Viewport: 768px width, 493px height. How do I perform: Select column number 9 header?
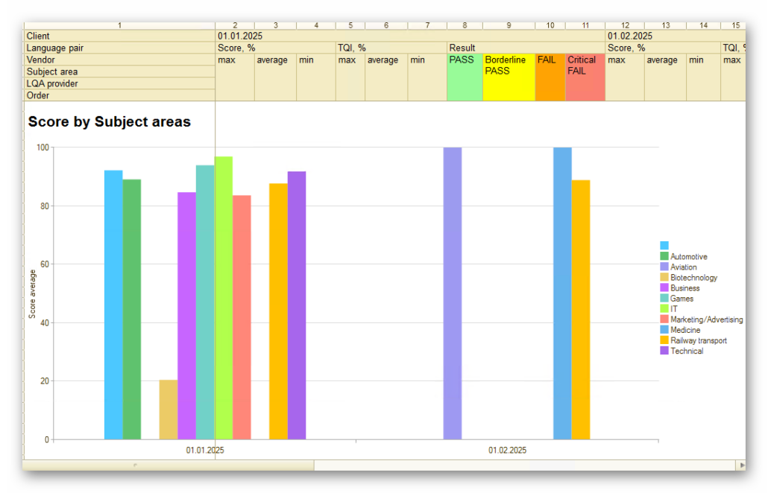(509, 25)
